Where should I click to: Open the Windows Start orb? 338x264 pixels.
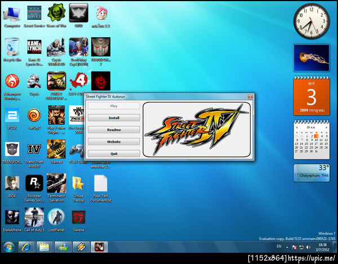[x=8, y=247]
